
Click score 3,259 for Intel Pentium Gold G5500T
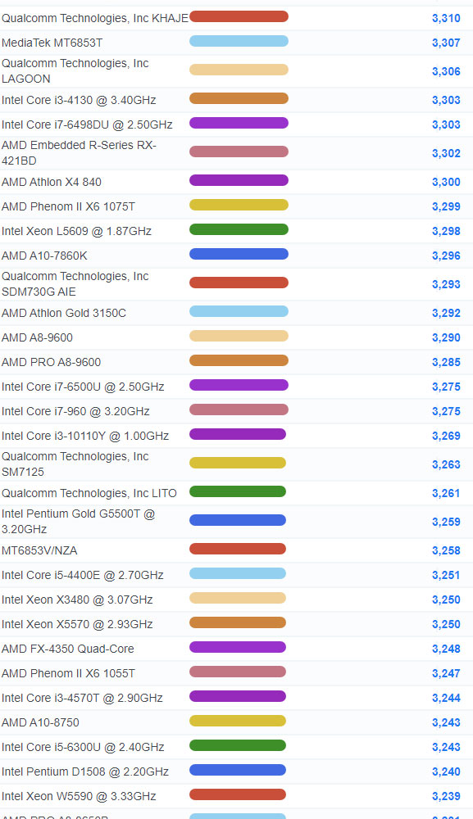tap(446, 523)
